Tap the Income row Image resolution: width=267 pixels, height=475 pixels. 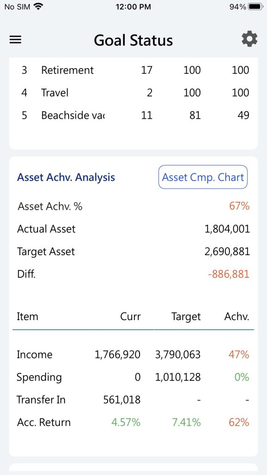tap(133, 354)
